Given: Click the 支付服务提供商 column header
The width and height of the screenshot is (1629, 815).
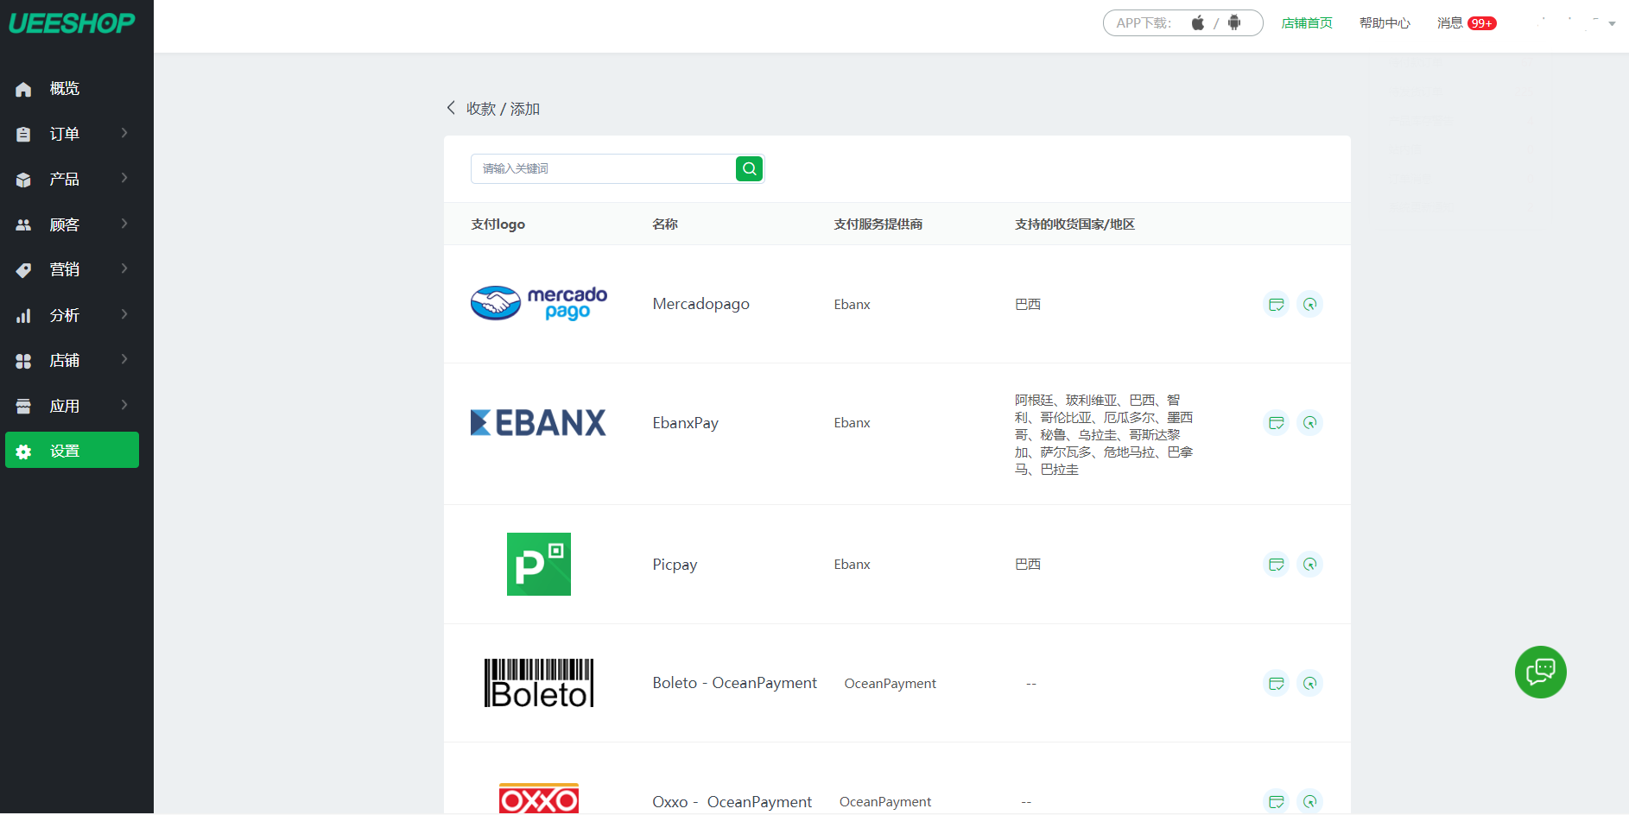Looking at the screenshot, I should pos(878,224).
